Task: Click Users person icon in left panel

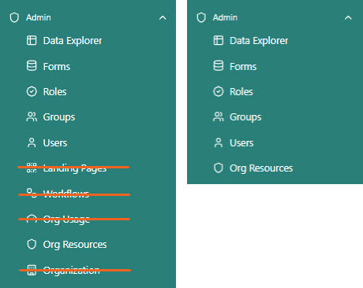Action: coord(32,142)
